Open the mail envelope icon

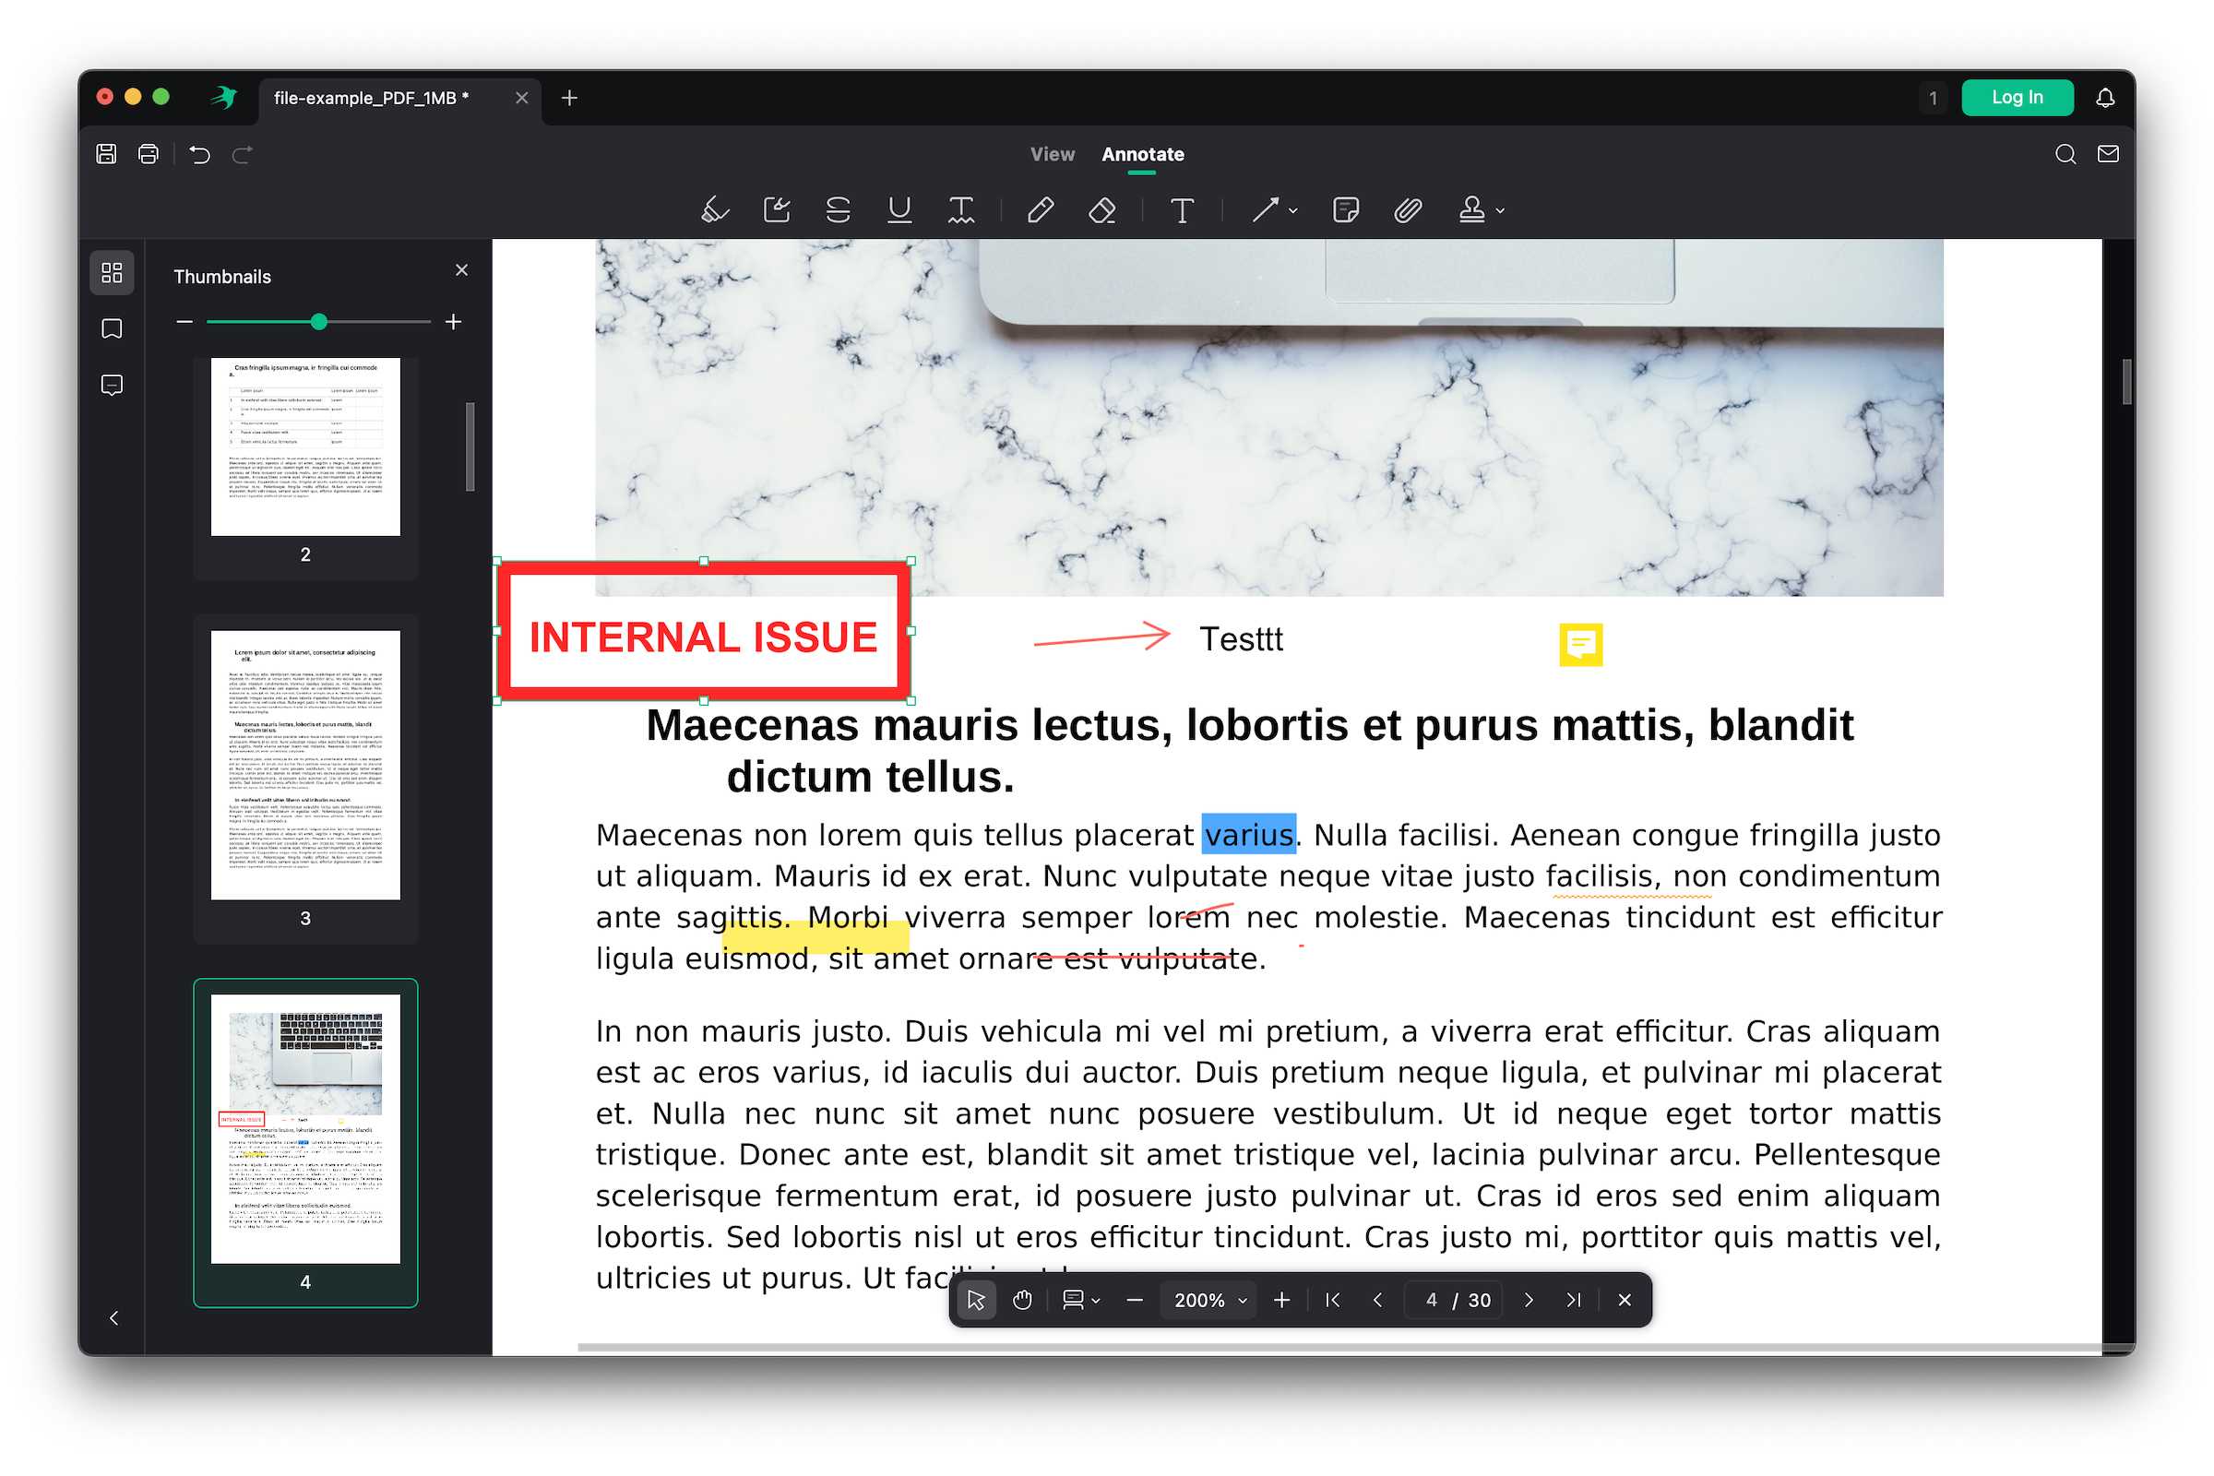(2109, 154)
